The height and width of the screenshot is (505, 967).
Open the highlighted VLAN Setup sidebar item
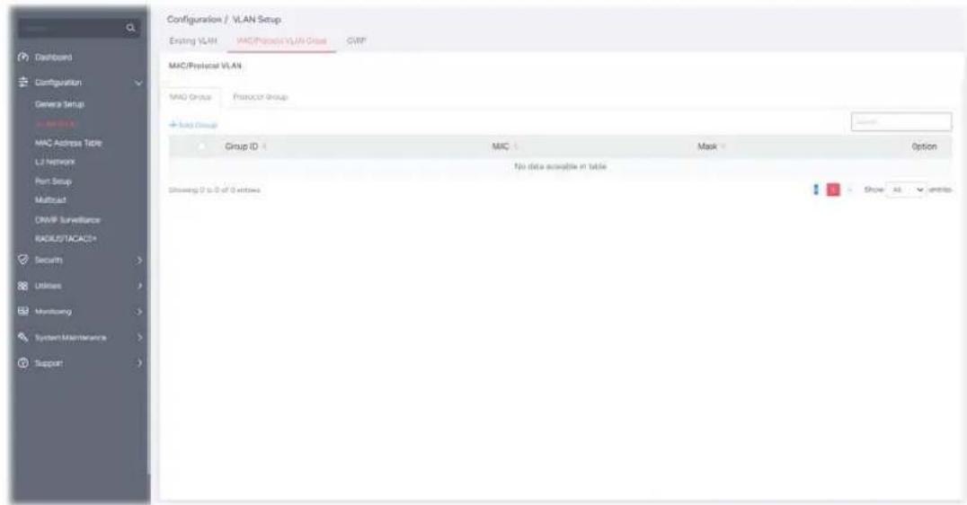56,124
